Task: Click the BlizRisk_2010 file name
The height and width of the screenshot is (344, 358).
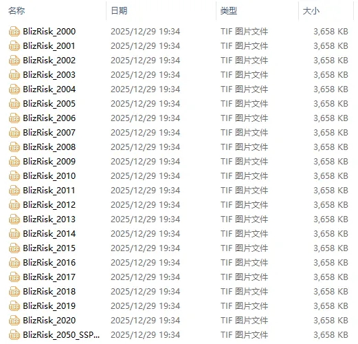Action: pos(49,176)
